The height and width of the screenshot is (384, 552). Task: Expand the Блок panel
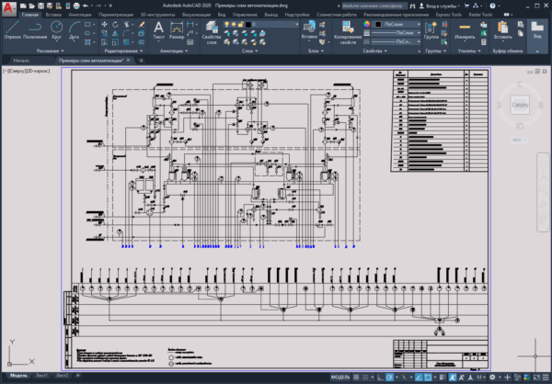[316, 51]
